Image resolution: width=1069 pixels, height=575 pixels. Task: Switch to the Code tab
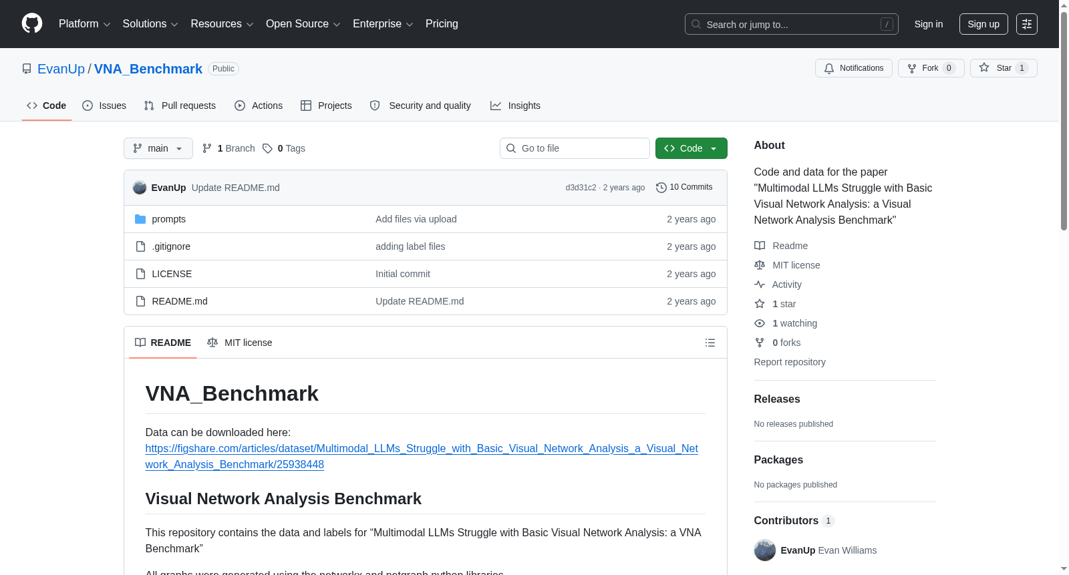pos(47,106)
